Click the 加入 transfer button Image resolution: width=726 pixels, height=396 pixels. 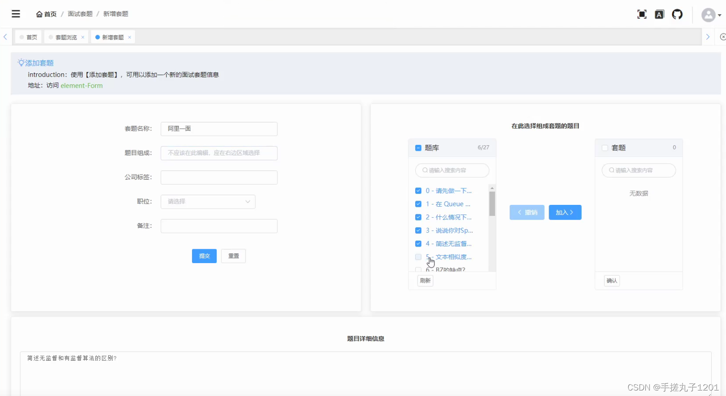tap(565, 212)
